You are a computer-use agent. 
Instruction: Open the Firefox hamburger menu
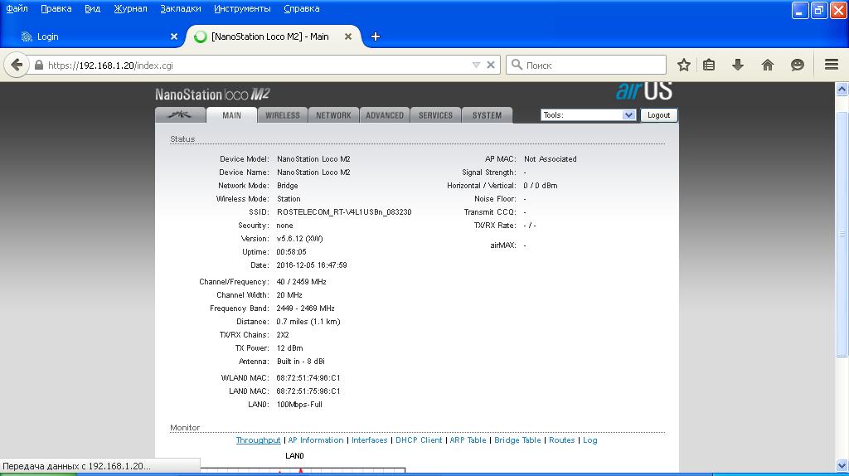tap(832, 65)
